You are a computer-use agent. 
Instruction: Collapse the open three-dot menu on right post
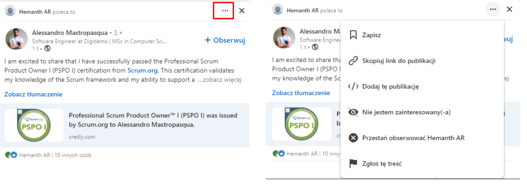[x=493, y=9]
